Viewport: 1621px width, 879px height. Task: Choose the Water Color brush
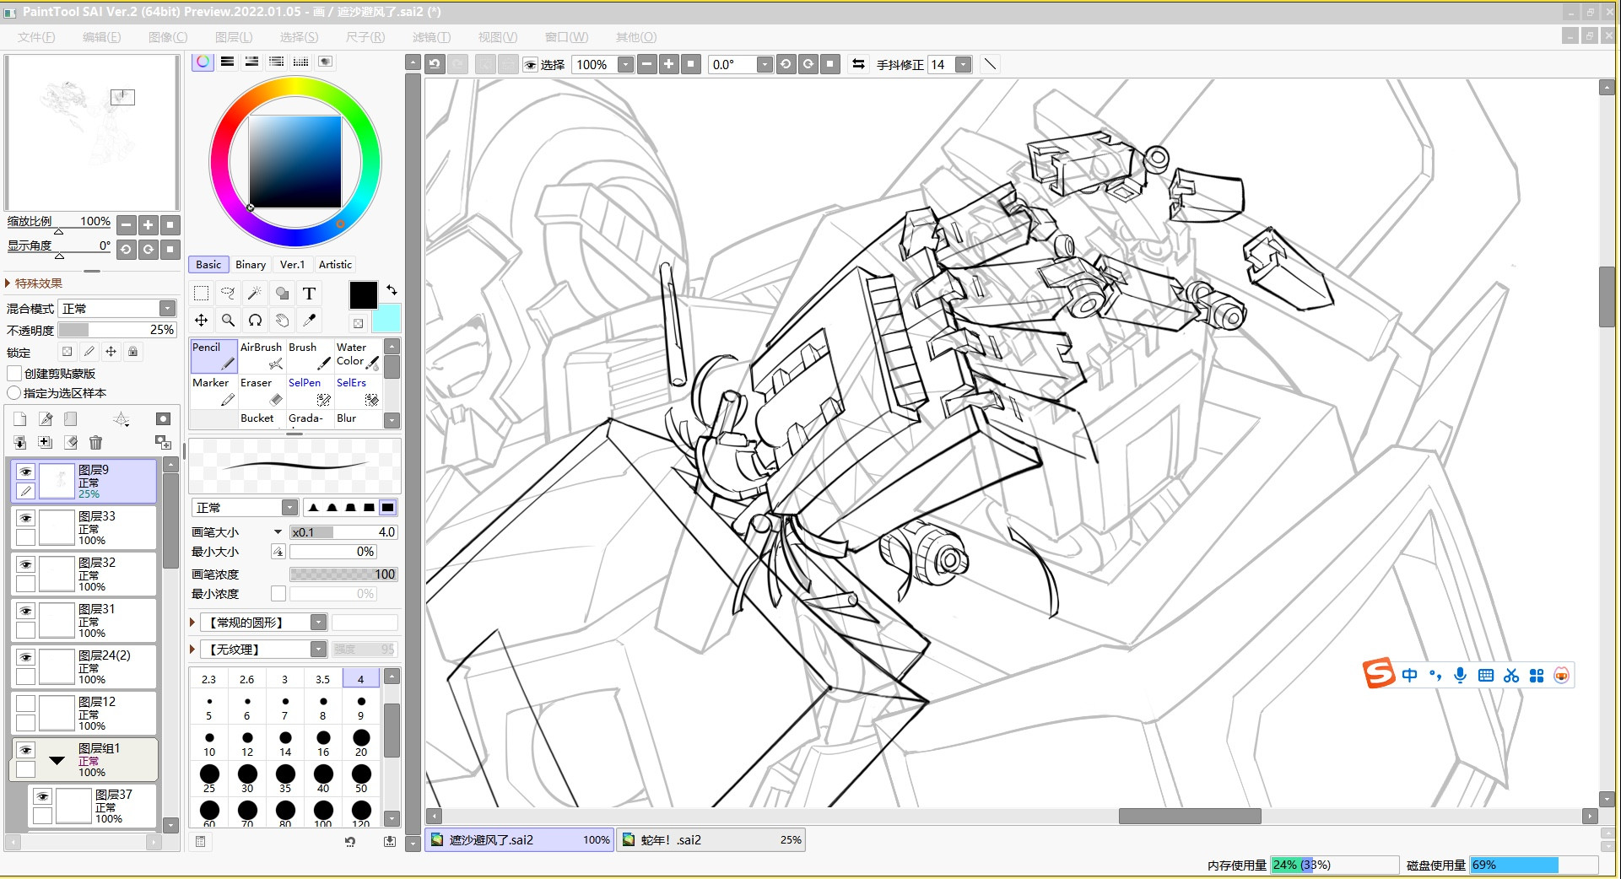[x=358, y=355]
